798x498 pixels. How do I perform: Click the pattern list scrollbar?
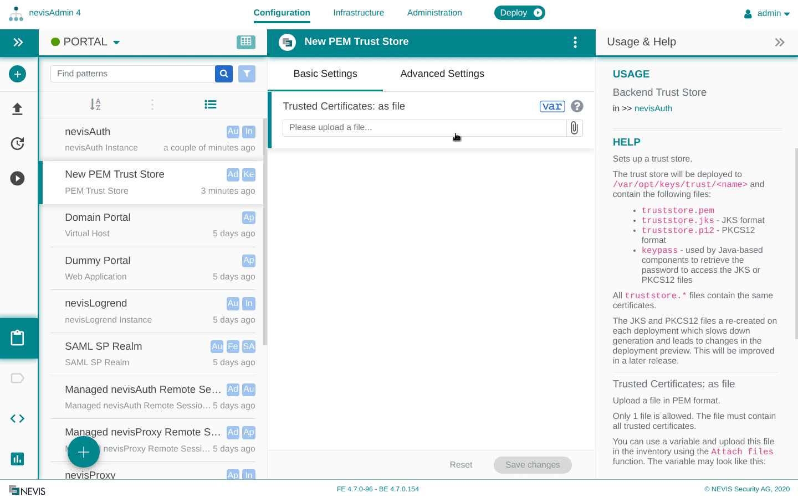pyautogui.click(x=265, y=232)
